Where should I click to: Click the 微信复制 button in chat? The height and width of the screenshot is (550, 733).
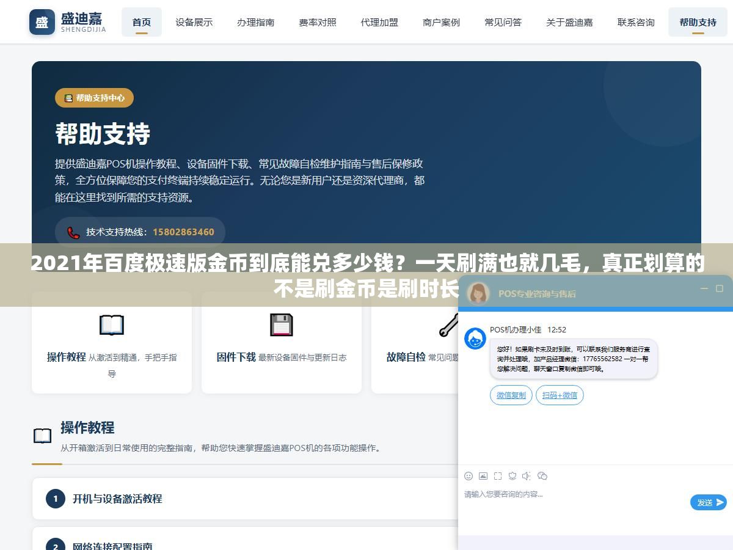click(x=511, y=395)
